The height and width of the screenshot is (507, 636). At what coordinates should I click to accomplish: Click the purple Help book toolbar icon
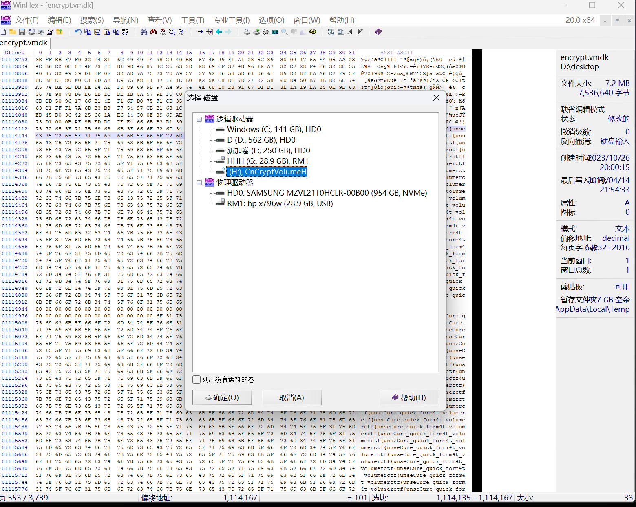coord(378,31)
